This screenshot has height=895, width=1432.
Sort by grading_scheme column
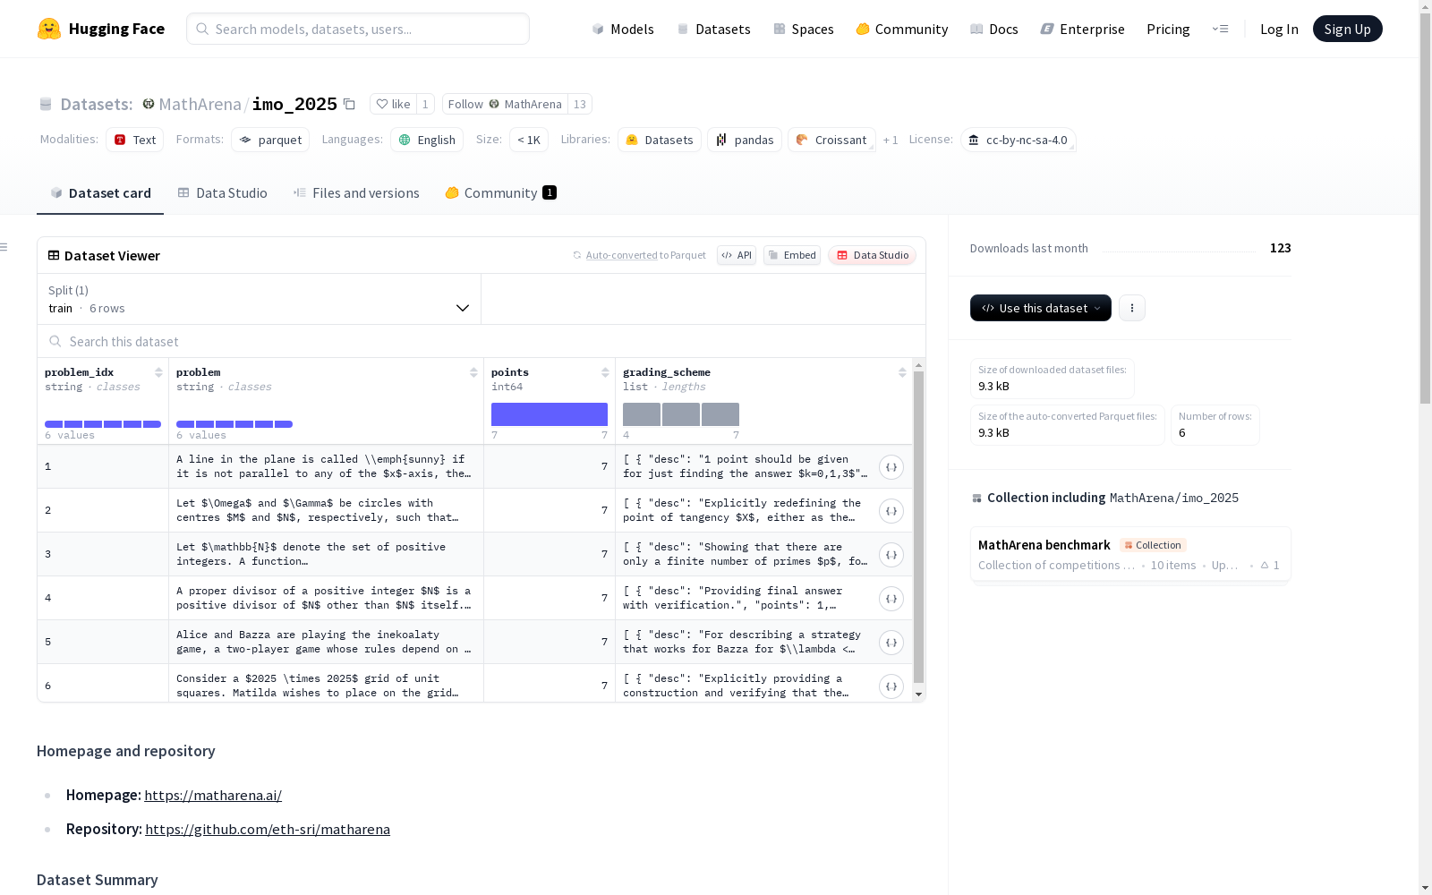coord(902,372)
